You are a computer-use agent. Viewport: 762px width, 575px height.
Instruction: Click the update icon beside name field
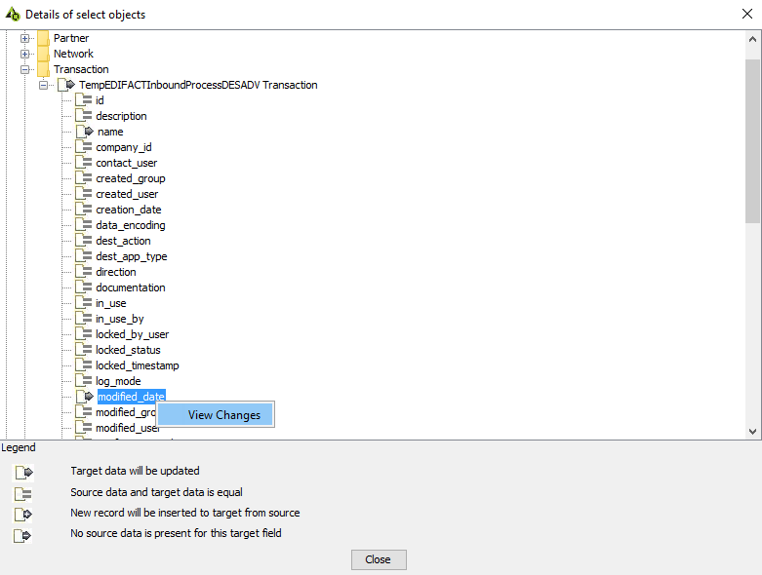tap(84, 132)
